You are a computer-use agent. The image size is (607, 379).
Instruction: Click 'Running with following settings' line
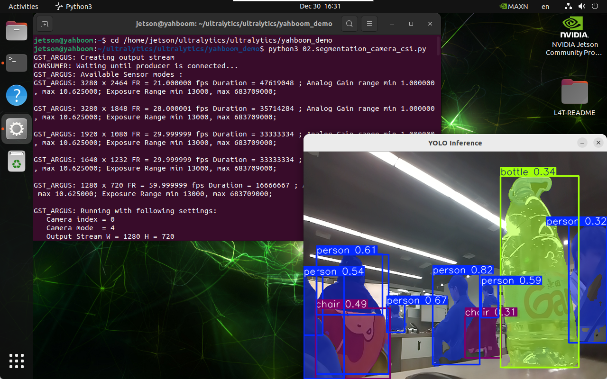click(125, 211)
